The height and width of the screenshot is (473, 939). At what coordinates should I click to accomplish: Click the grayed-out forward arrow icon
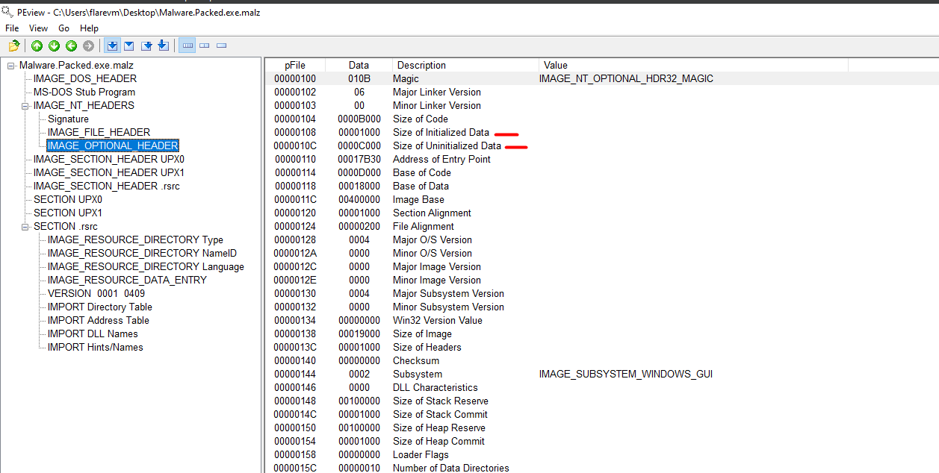pos(89,46)
